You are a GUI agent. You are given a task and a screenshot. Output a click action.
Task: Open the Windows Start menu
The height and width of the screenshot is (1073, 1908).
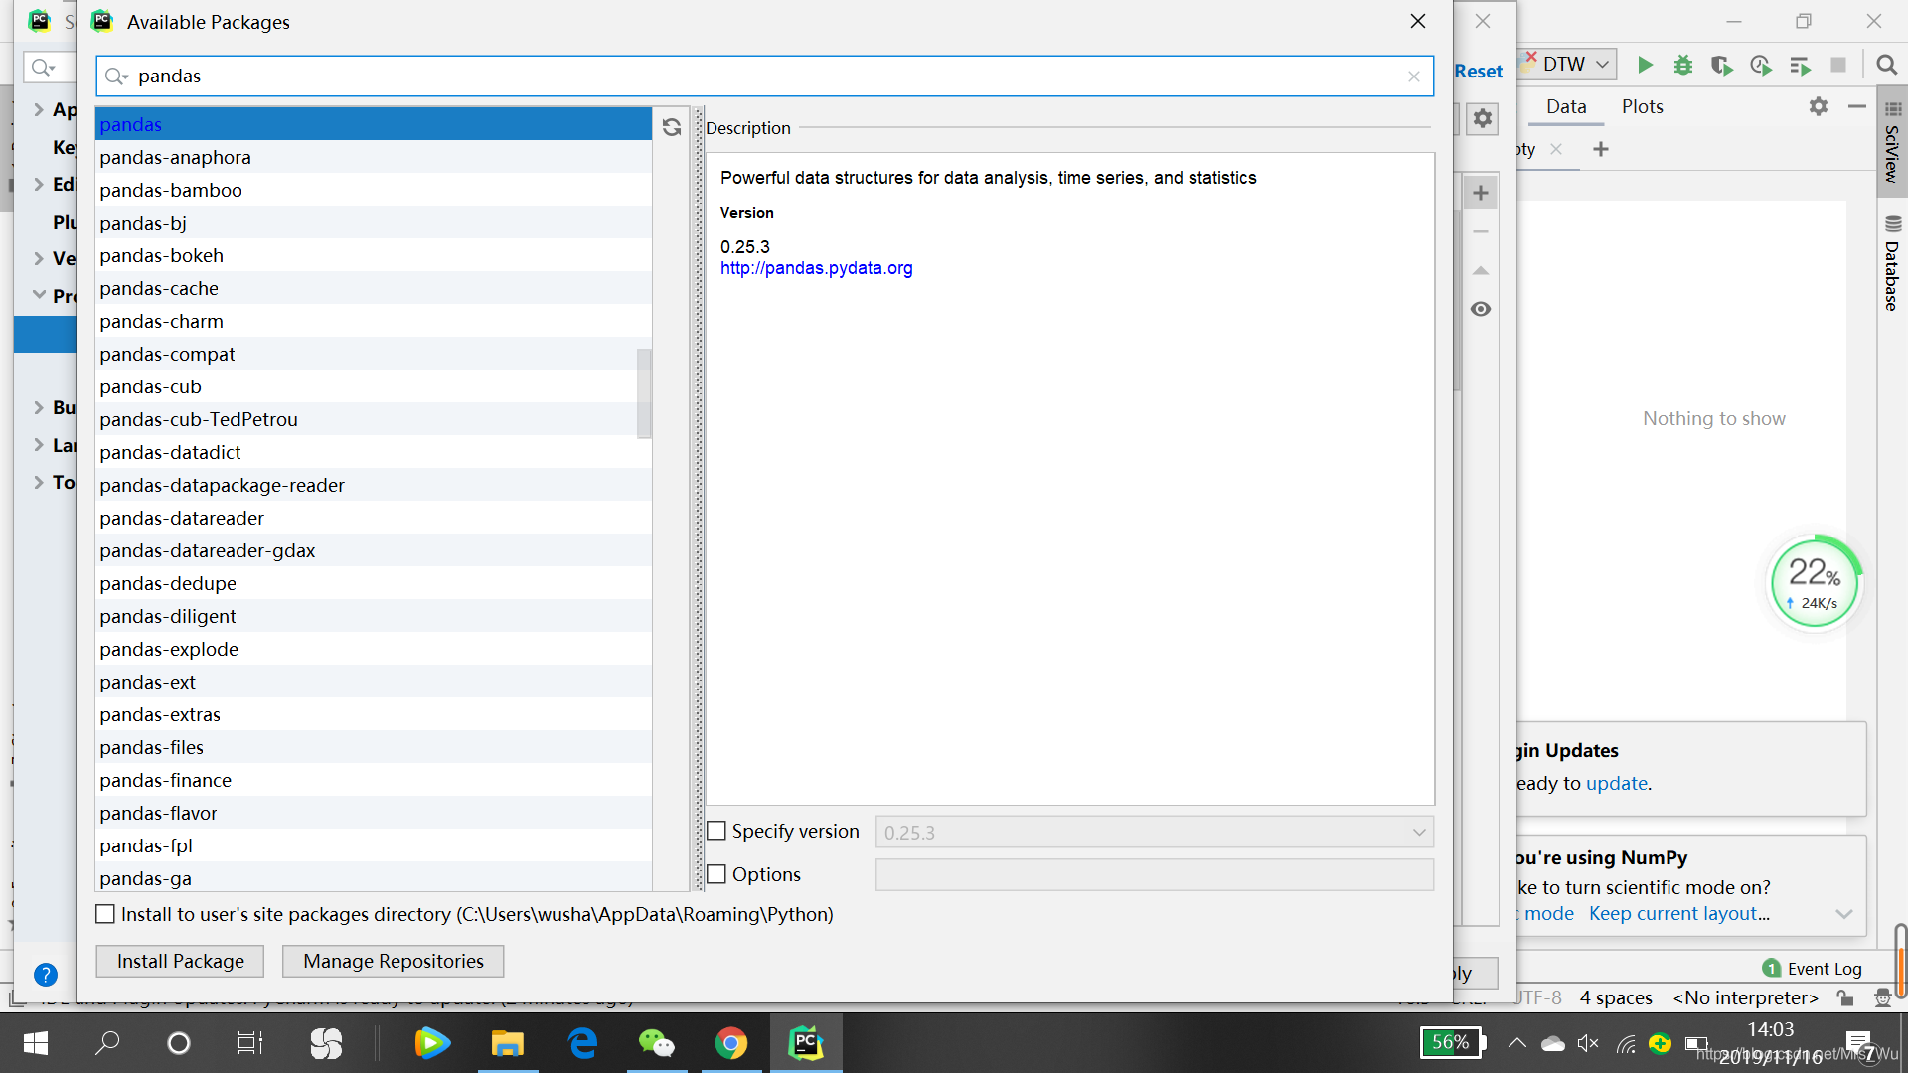point(36,1043)
